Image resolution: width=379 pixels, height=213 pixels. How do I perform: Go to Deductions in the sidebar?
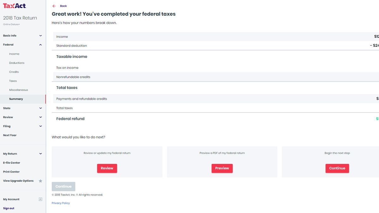click(x=17, y=63)
